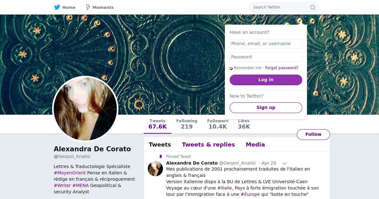The image size is (379, 199).
Task: View the Followers 10.4K list
Action: point(218,124)
